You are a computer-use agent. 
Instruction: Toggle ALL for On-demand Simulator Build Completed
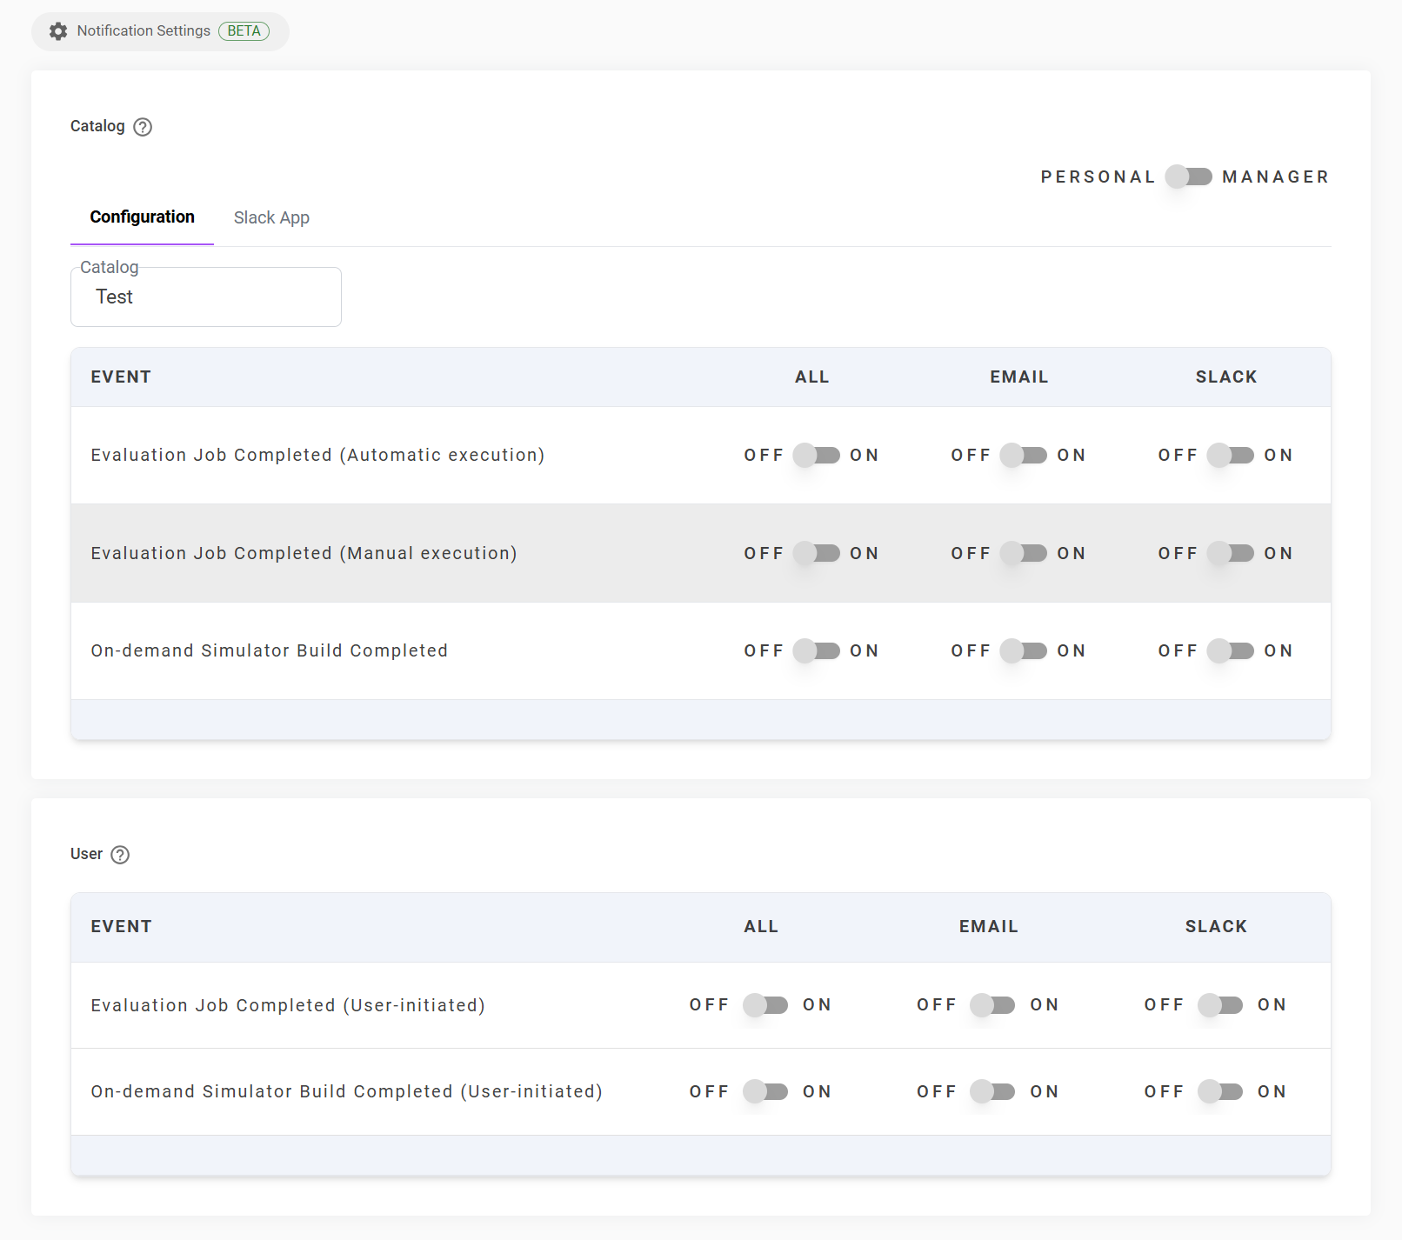817,650
